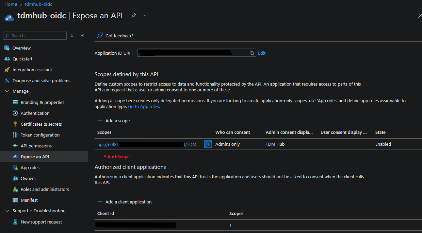Open the Token configuration page

[x=40, y=135]
